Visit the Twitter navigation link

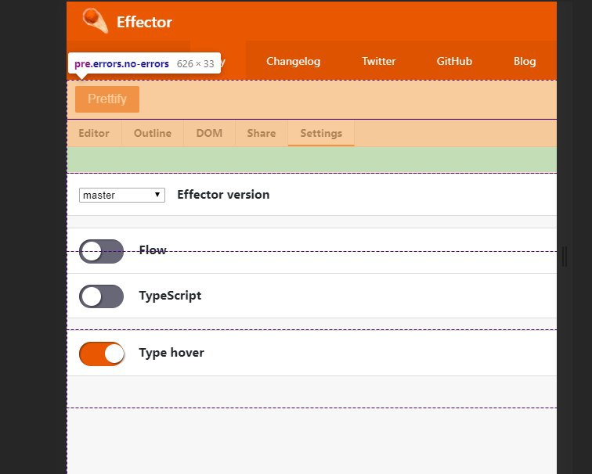coord(379,61)
